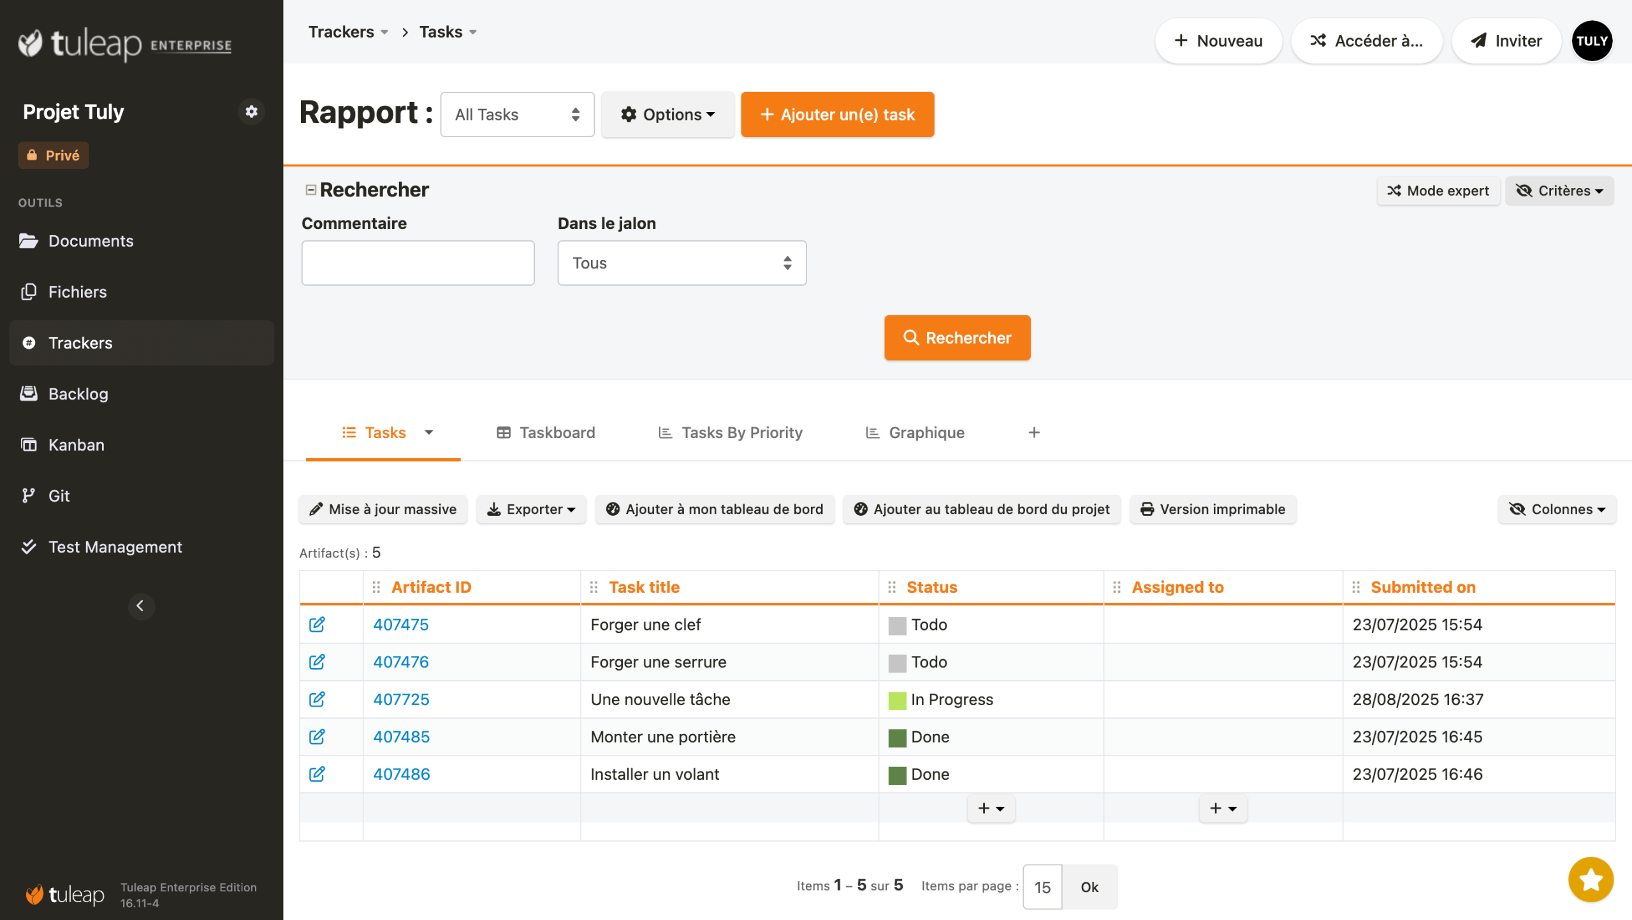Expand the Dans le jalon selector
This screenshot has width=1632, height=920.
pyautogui.click(x=681, y=263)
